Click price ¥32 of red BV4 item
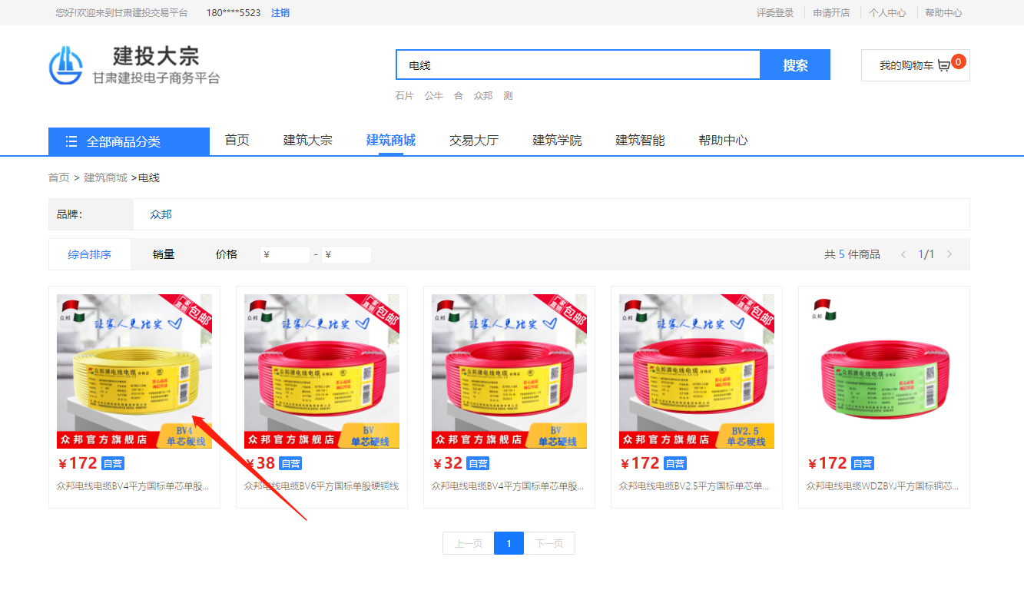Image resolution: width=1024 pixels, height=590 pixels. point(448,463)
